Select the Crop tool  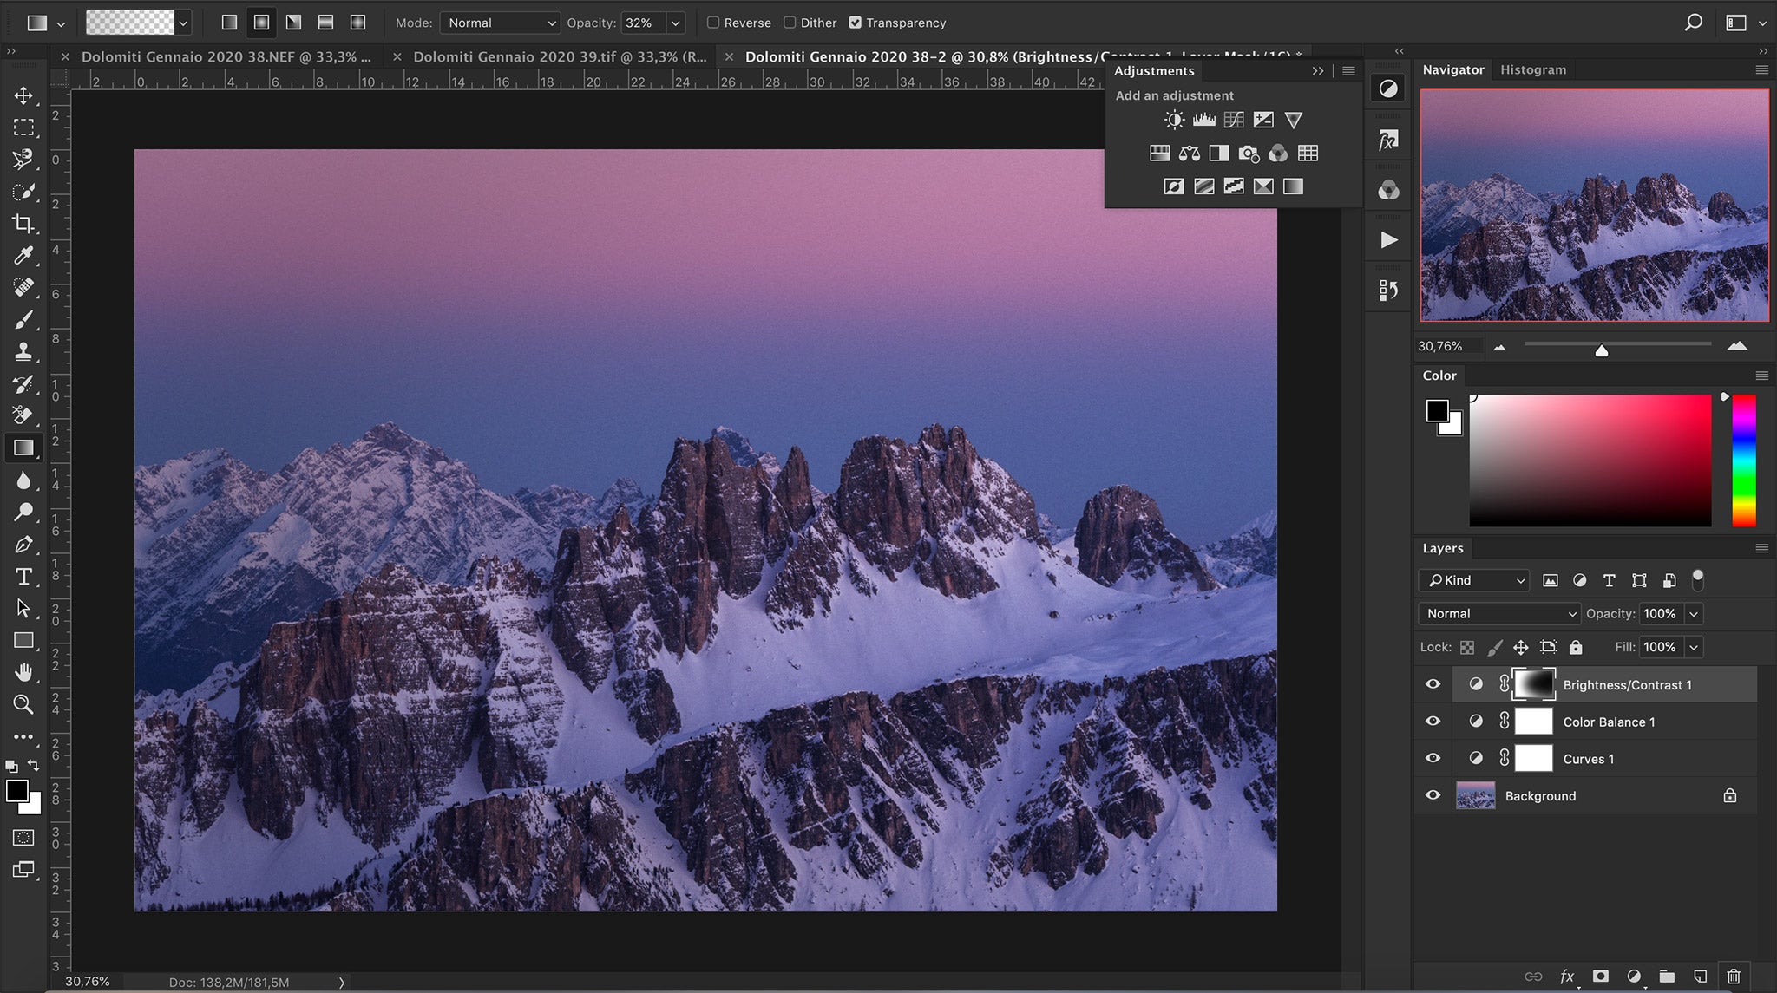pos(23,223)
